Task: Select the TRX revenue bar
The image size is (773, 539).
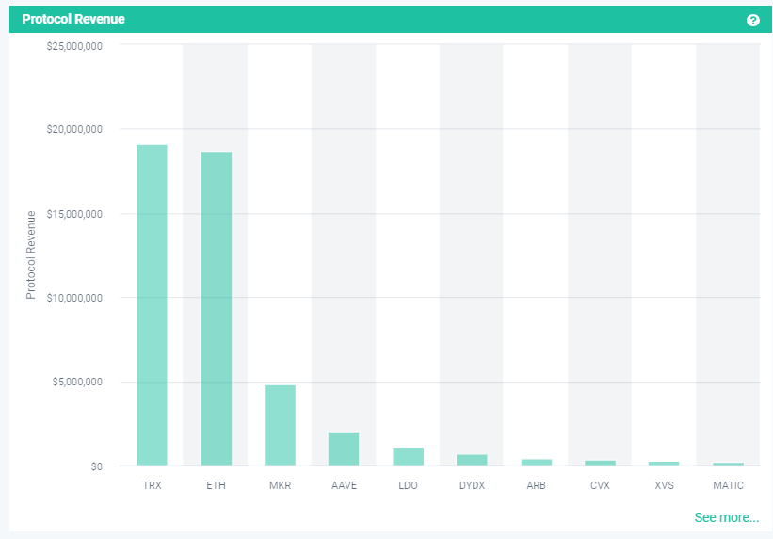Action: point(152,305)
